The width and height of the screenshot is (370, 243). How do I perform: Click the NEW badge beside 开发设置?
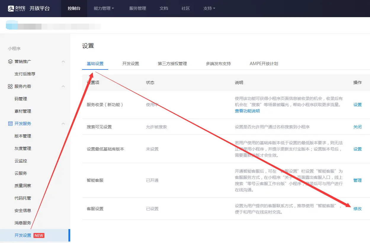click(x=39, y=236)
